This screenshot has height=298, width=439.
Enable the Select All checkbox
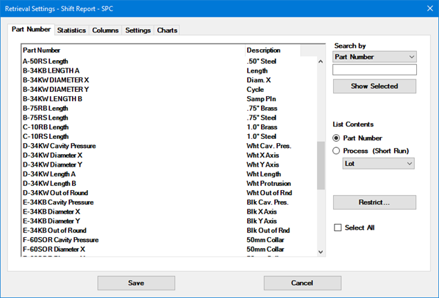pos(338,227)
